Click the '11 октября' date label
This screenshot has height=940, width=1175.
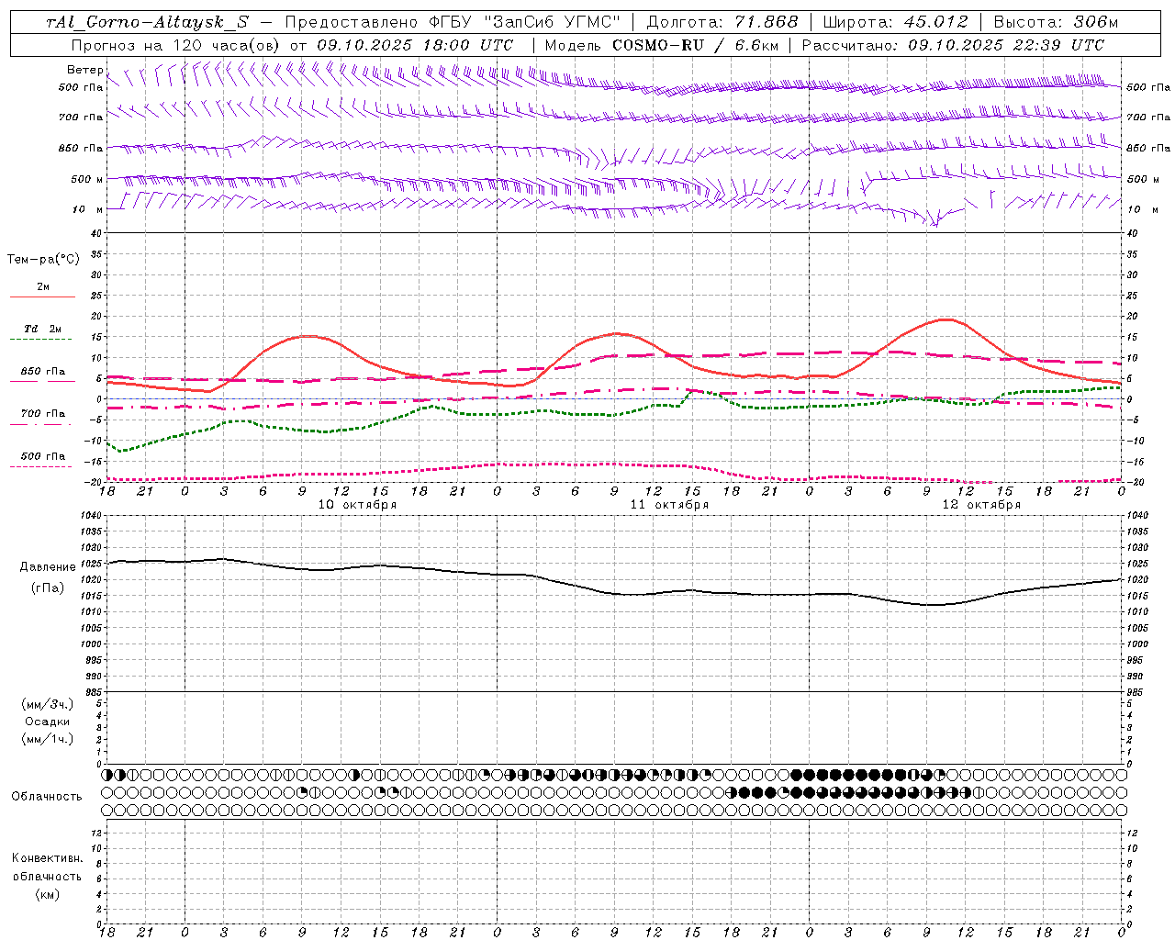coord(669,504)
